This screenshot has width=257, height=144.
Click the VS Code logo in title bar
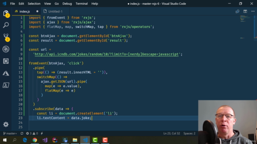[x=4, y=4]
